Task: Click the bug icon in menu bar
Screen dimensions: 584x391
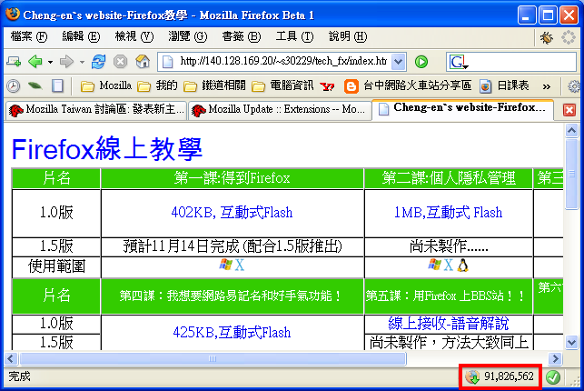Action: 547,37
